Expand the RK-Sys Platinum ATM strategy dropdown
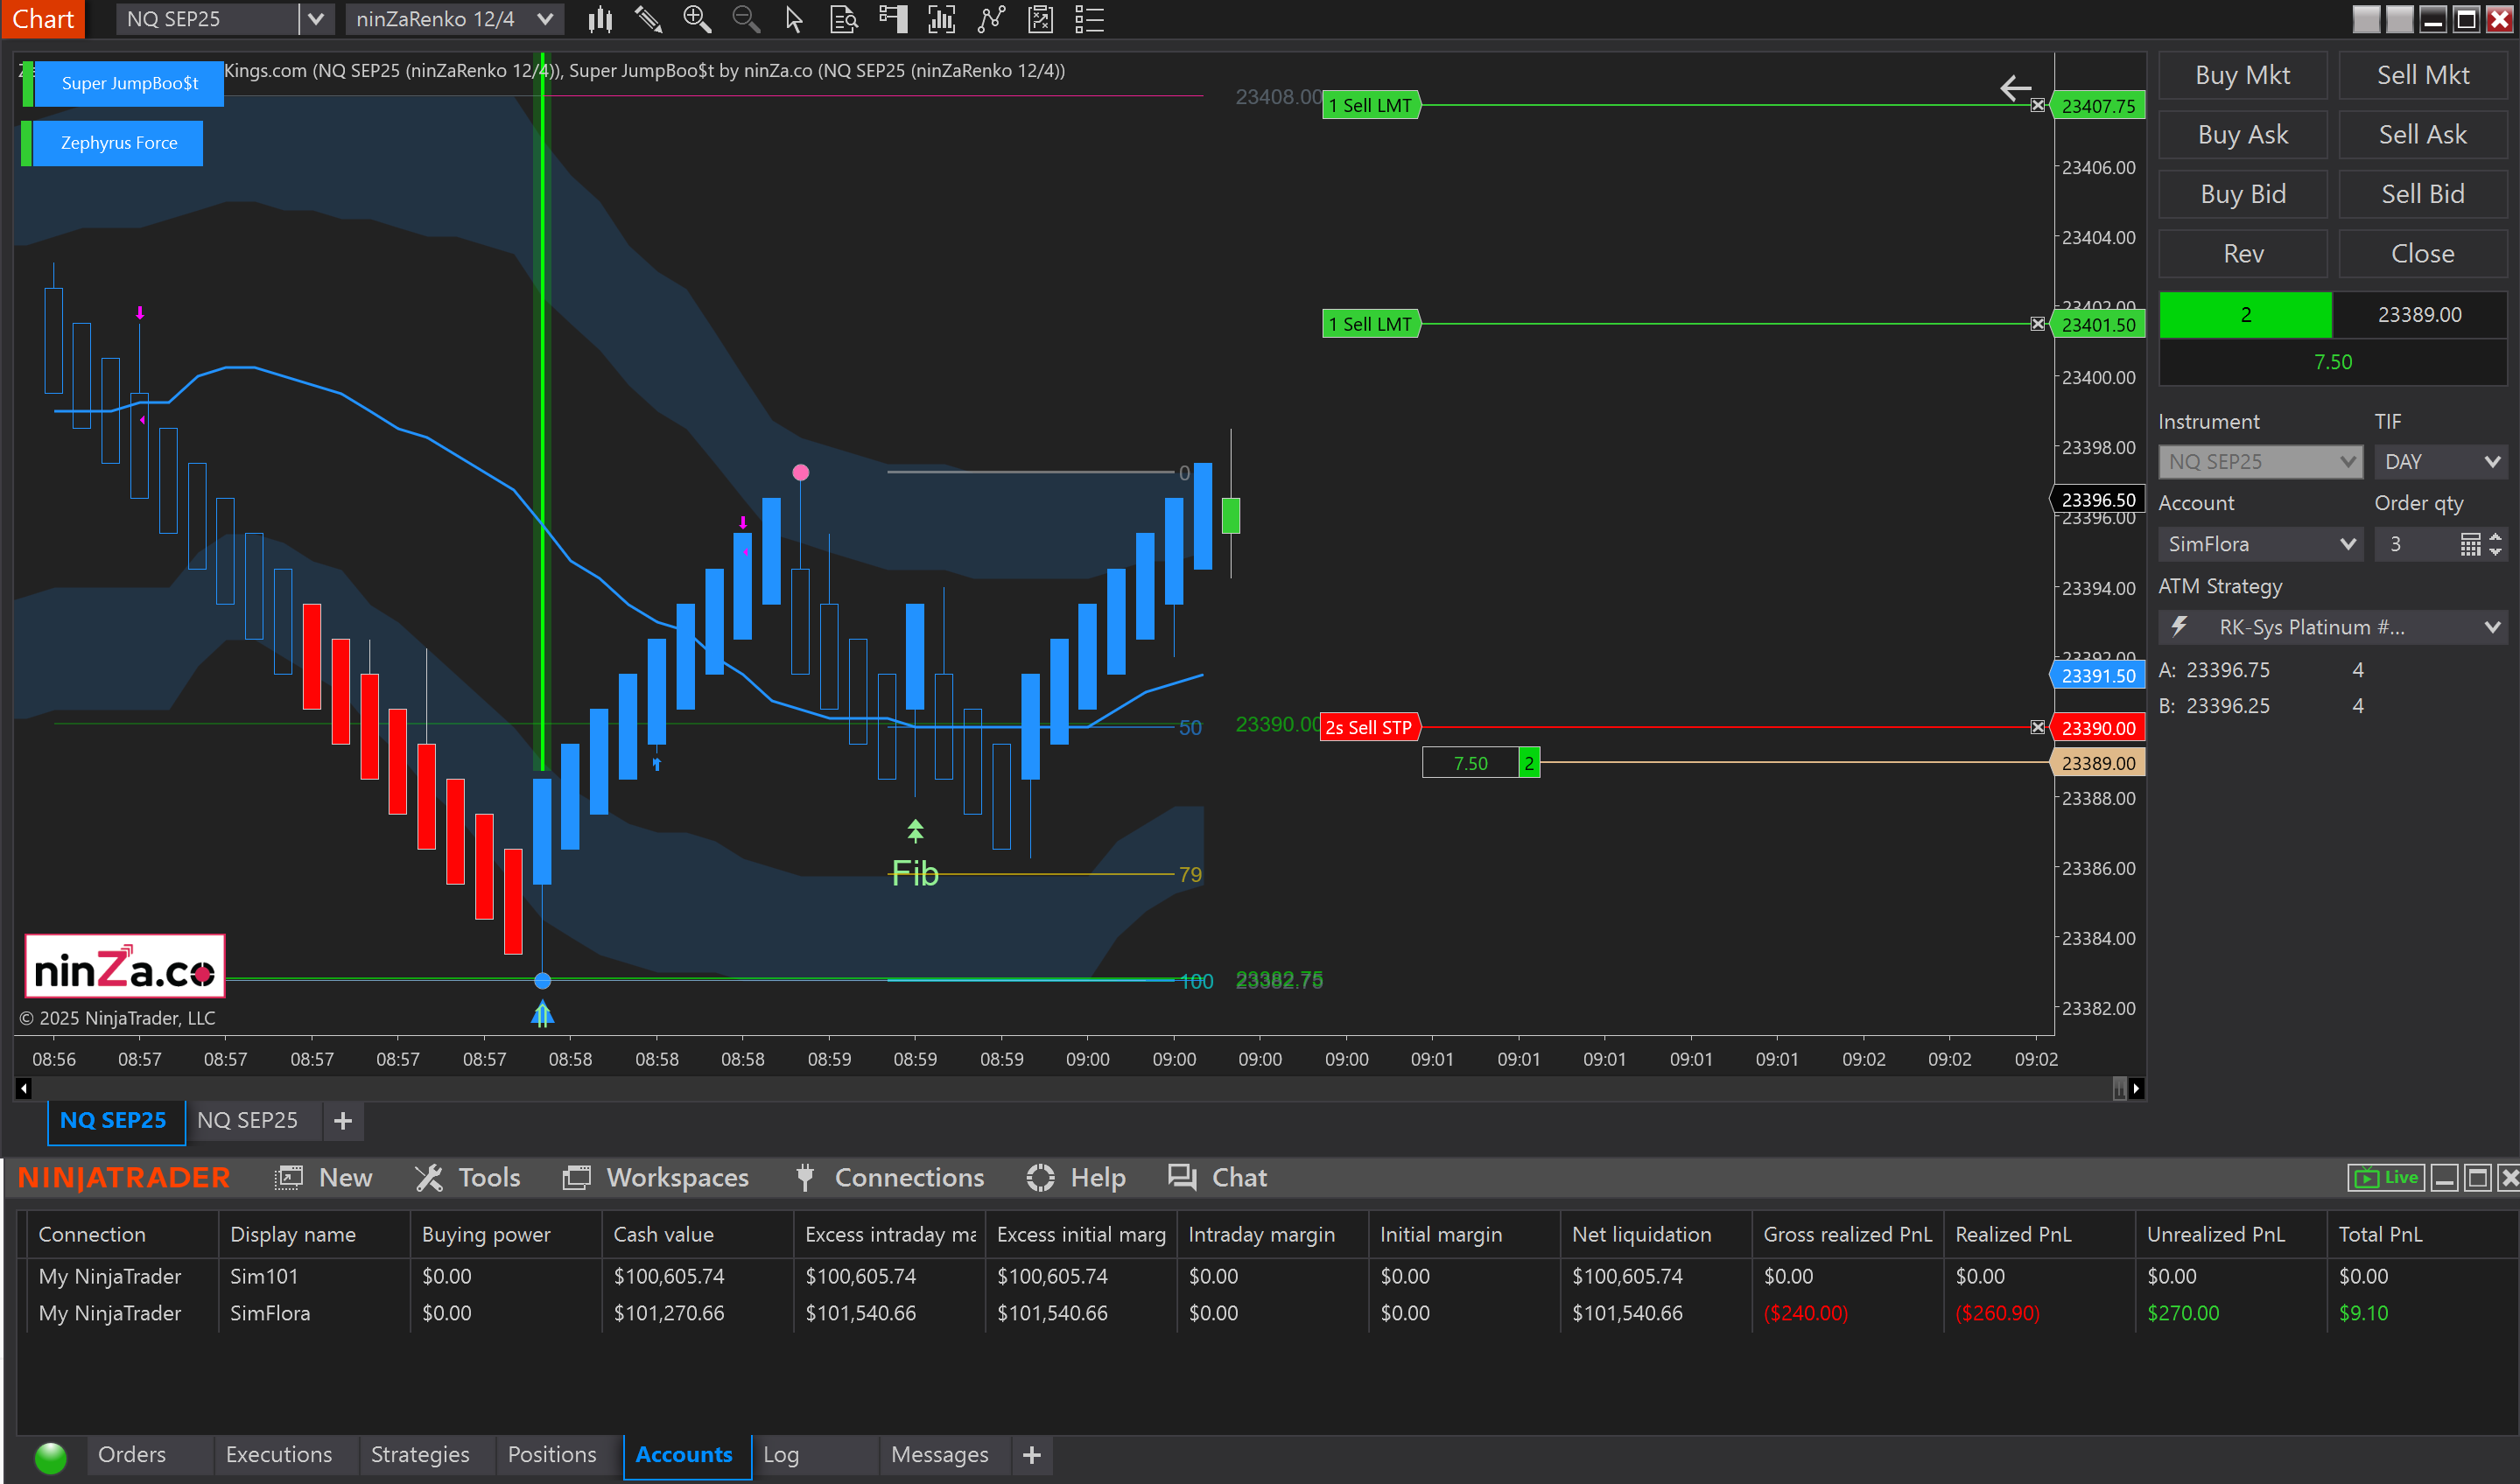This screenshot has height=1484, width=2520. [x=2331, y=627]
